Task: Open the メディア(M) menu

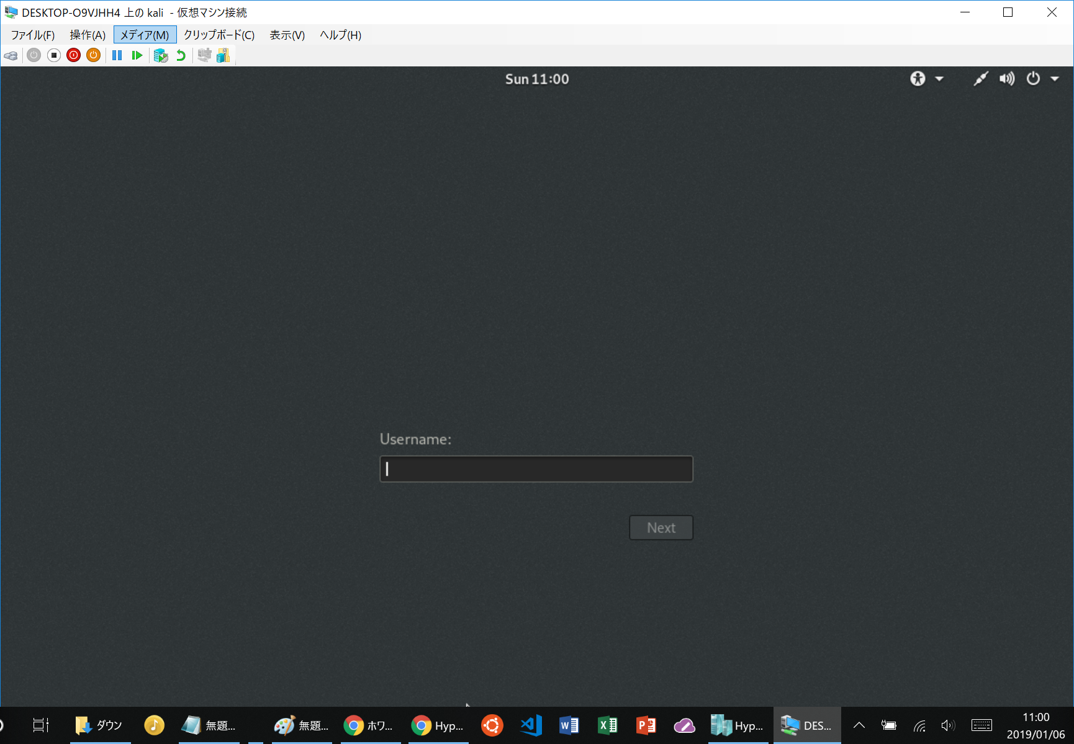Action: coord(145,35)
